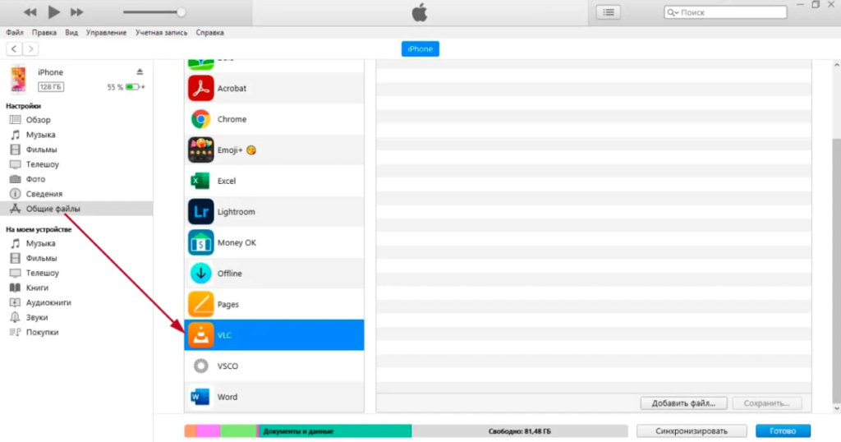Click the scrollbar down arrow
Image resolution: width=841 pixels, height=442 pixels.
pos(836,409)
